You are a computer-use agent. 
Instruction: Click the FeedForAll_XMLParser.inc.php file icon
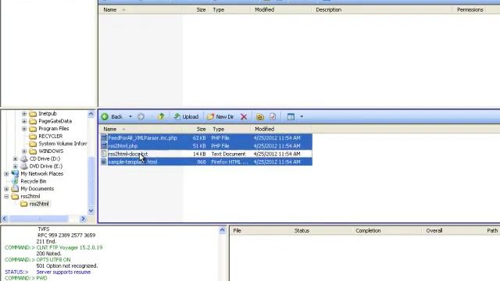point(104,138)
